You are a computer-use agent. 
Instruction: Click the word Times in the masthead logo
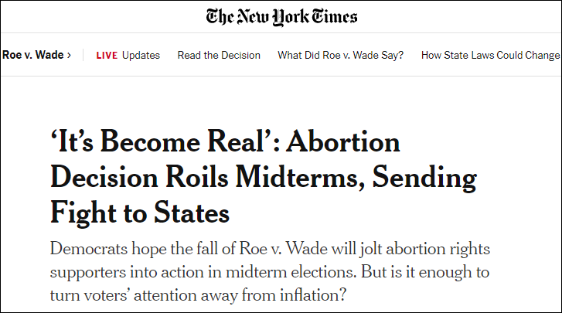pyautogui.click(x=335, y=16)
